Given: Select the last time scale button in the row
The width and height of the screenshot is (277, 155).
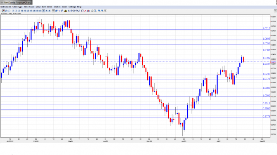Looking at the screenshot, I should 50,11.
